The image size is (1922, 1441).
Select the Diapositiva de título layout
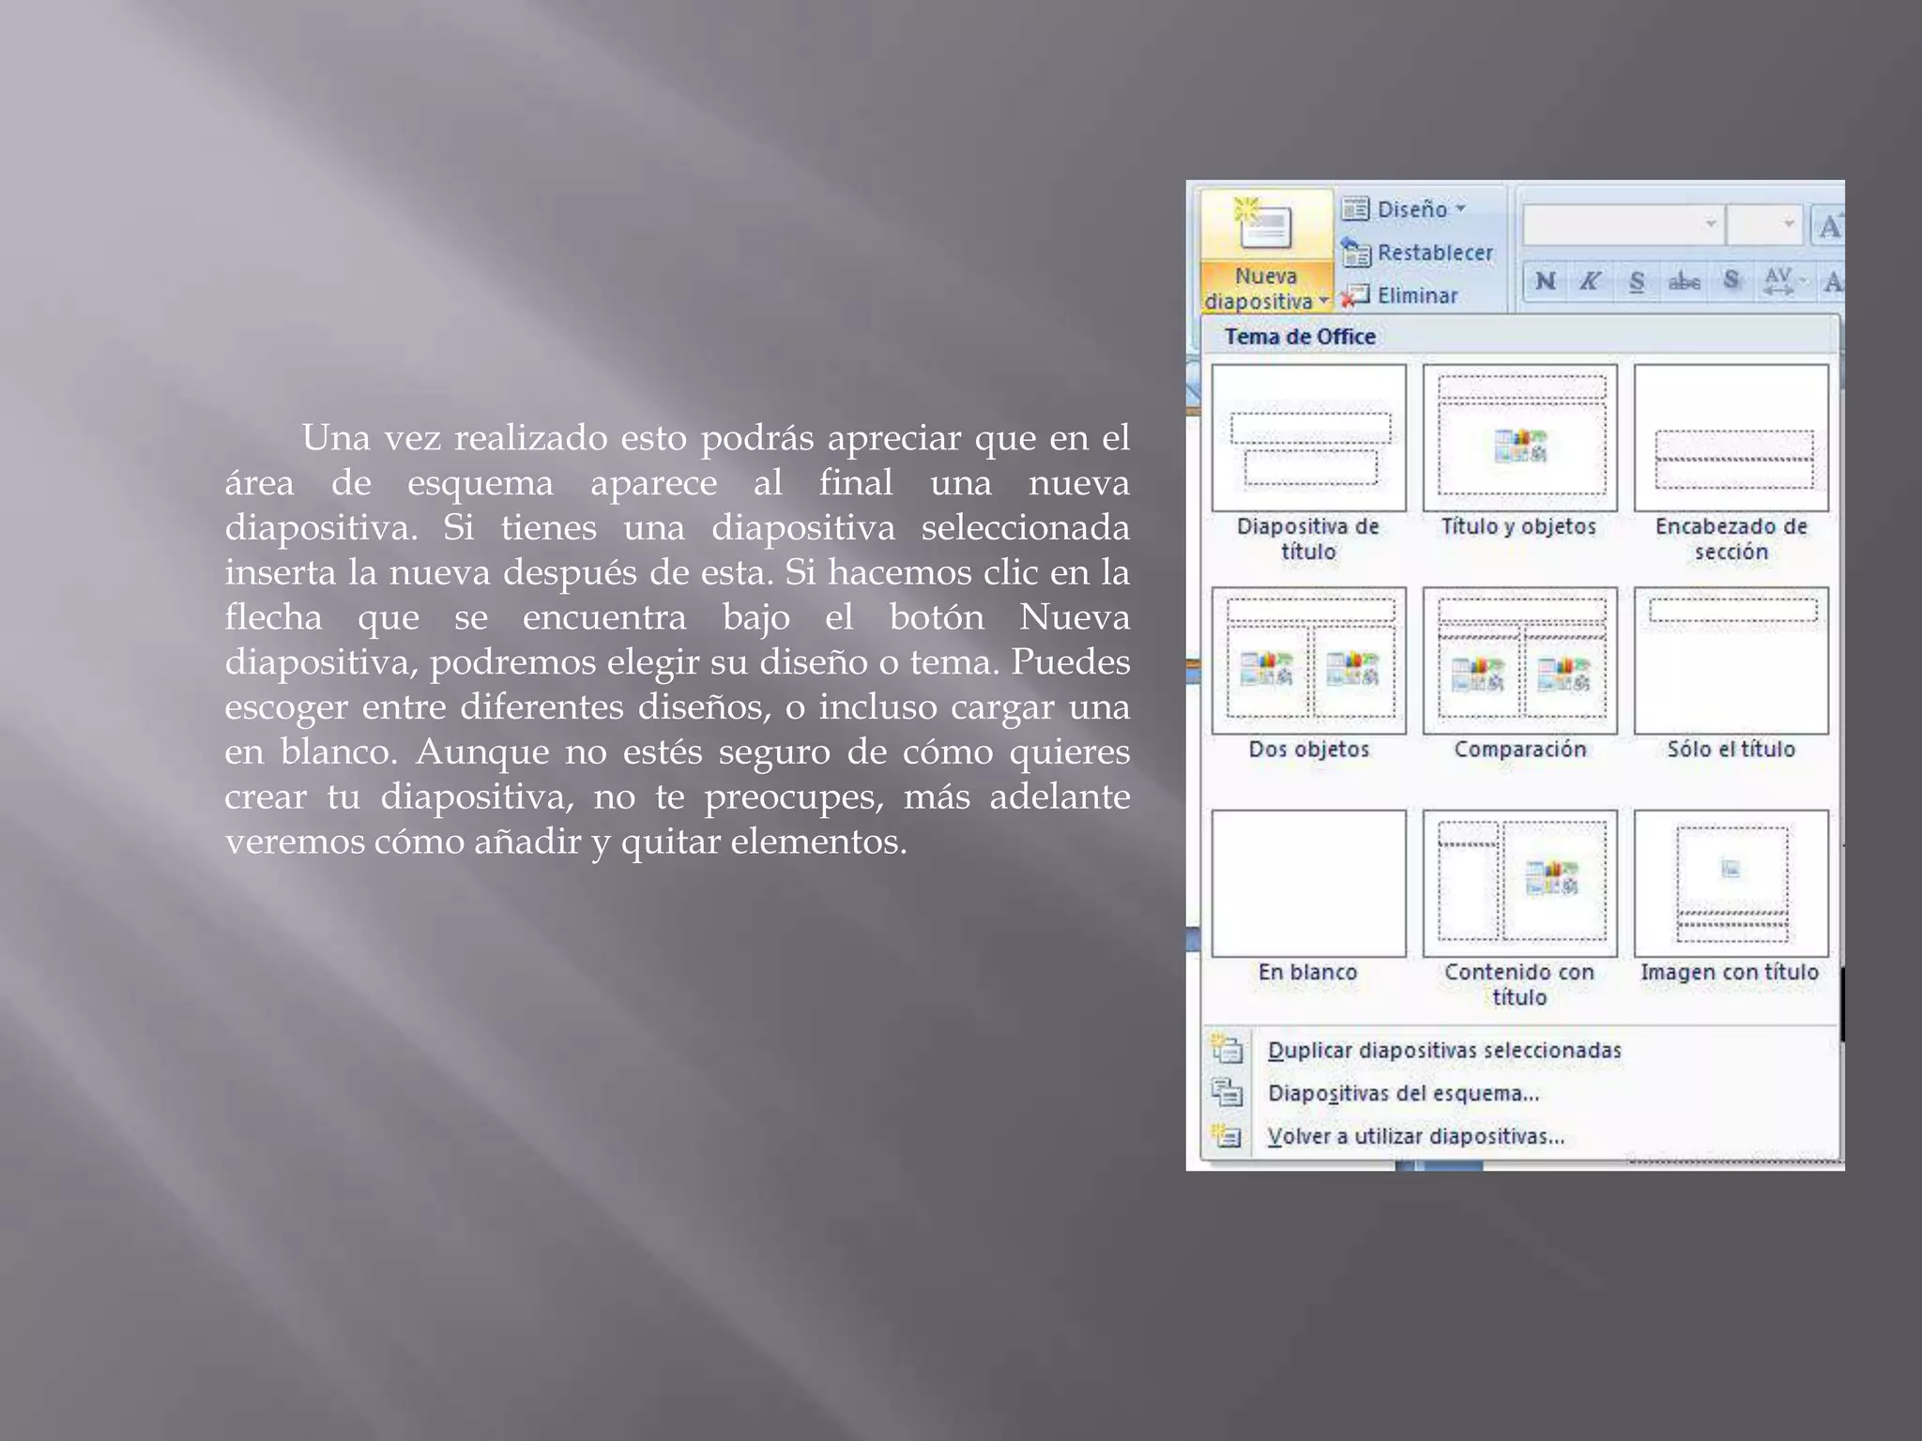pyautogui.click(x=1308, y=438)
